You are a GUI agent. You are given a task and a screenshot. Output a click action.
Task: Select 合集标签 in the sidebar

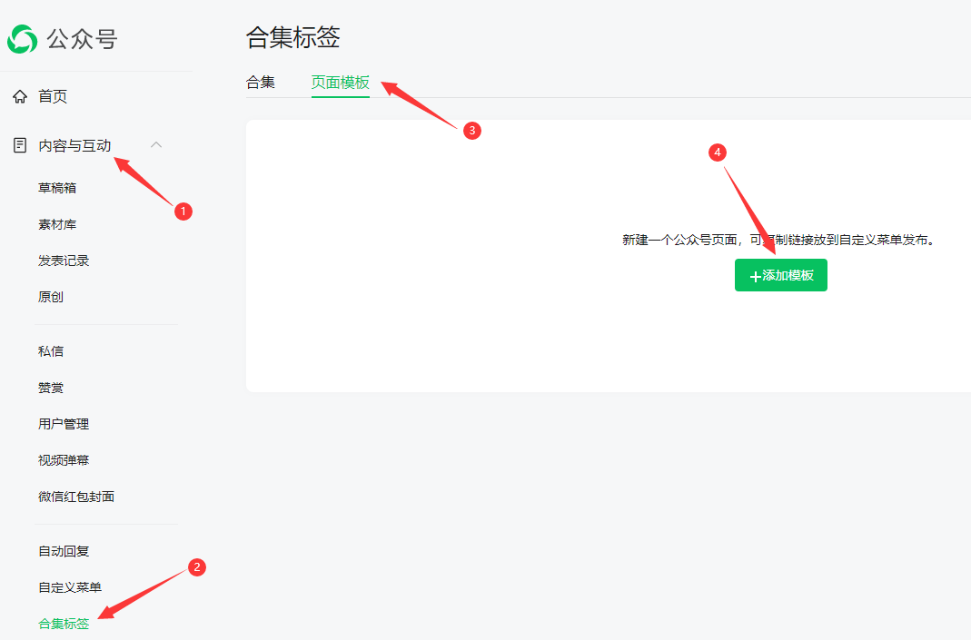coord(64,624)
